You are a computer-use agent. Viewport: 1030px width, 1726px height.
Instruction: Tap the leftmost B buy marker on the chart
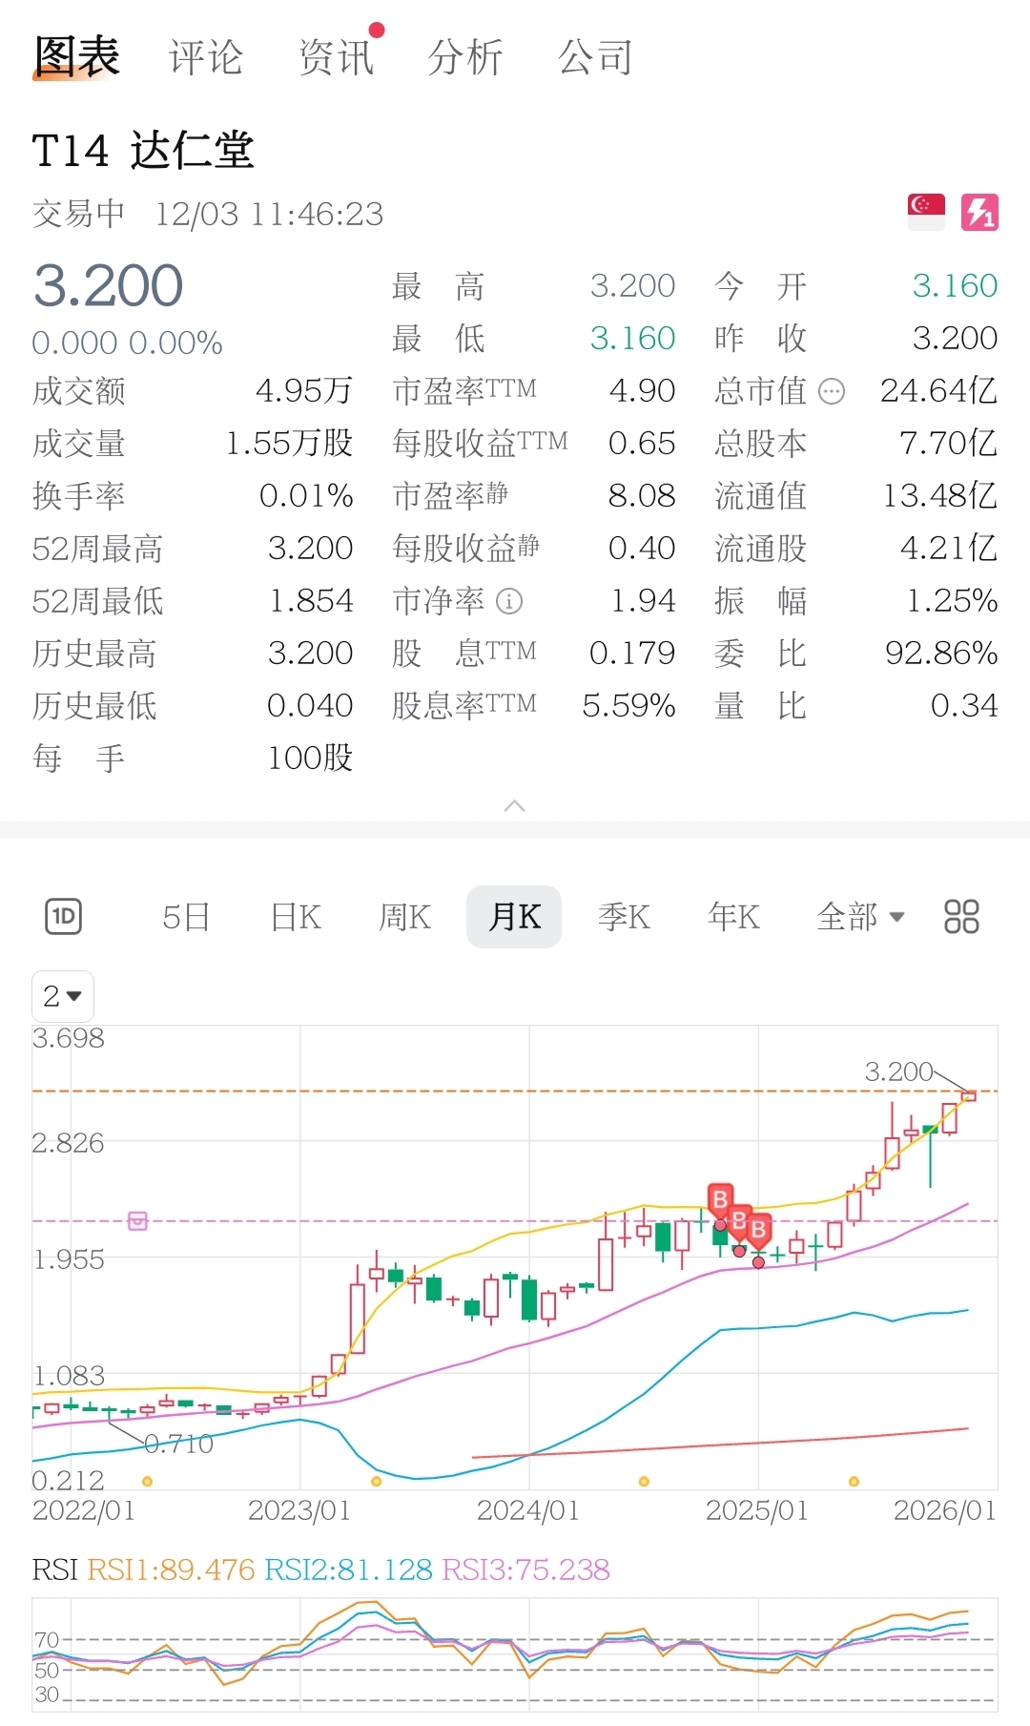click(x=720, y=1199)
